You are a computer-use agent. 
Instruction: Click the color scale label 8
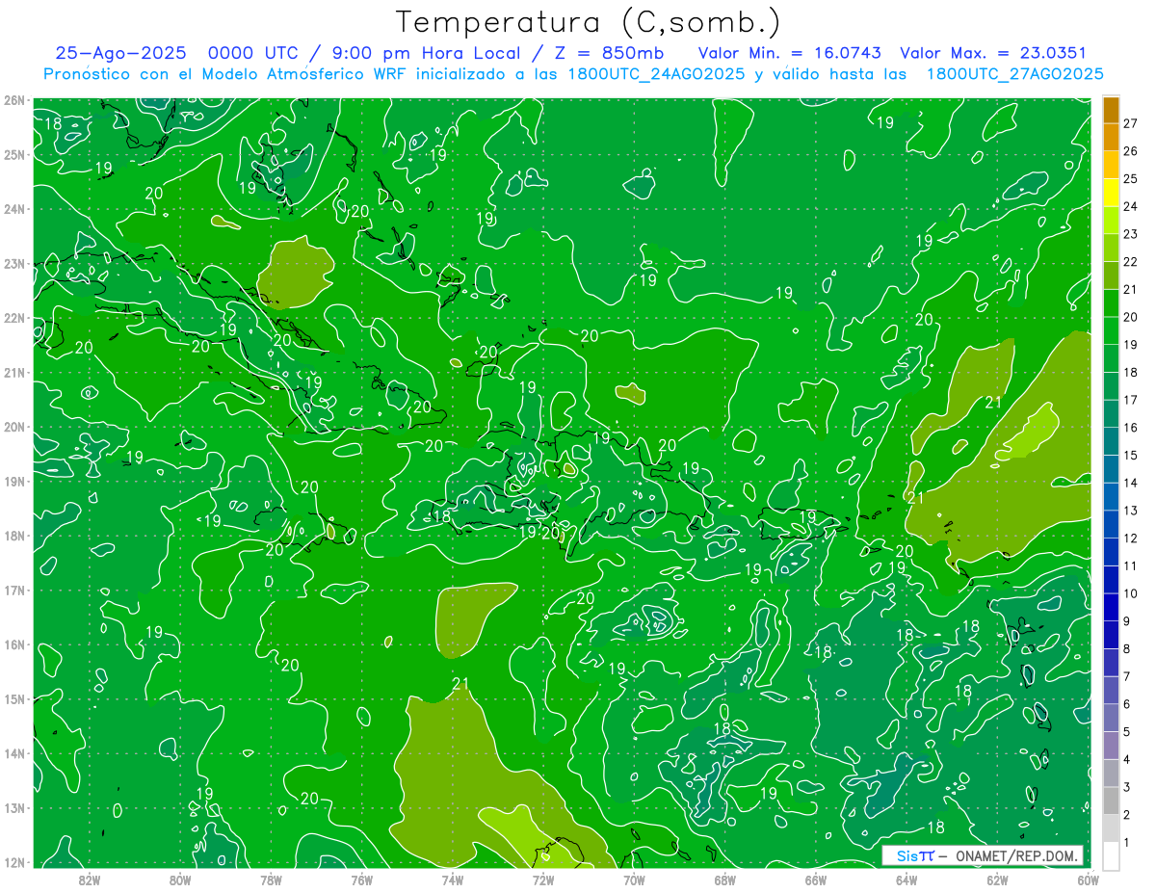coord(1127,648)
